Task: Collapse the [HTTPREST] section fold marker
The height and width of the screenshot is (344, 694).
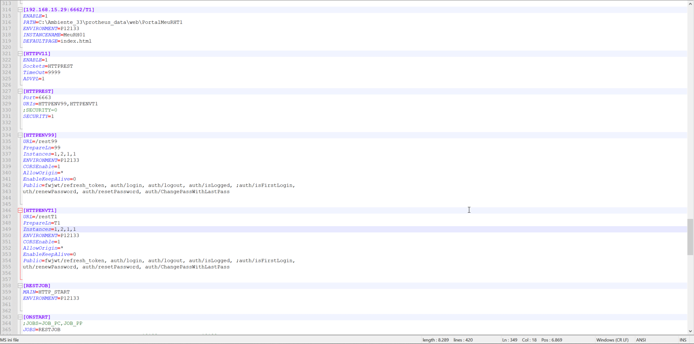Action: (x=20, y=91)
